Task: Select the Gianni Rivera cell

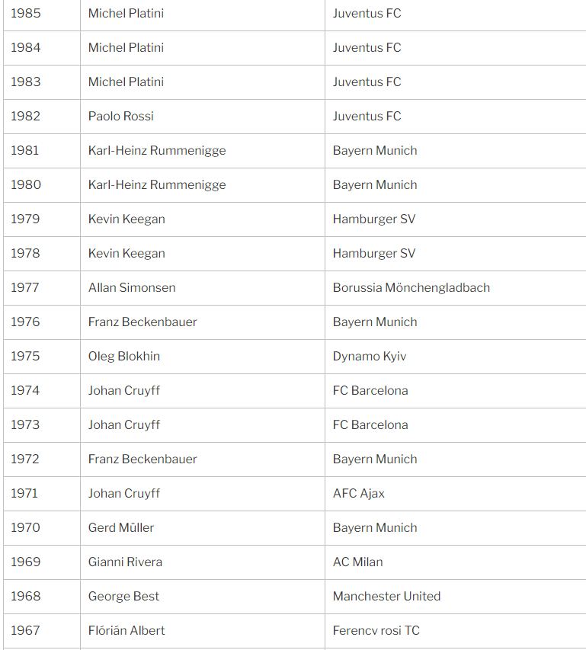Action: coord(125,562)
